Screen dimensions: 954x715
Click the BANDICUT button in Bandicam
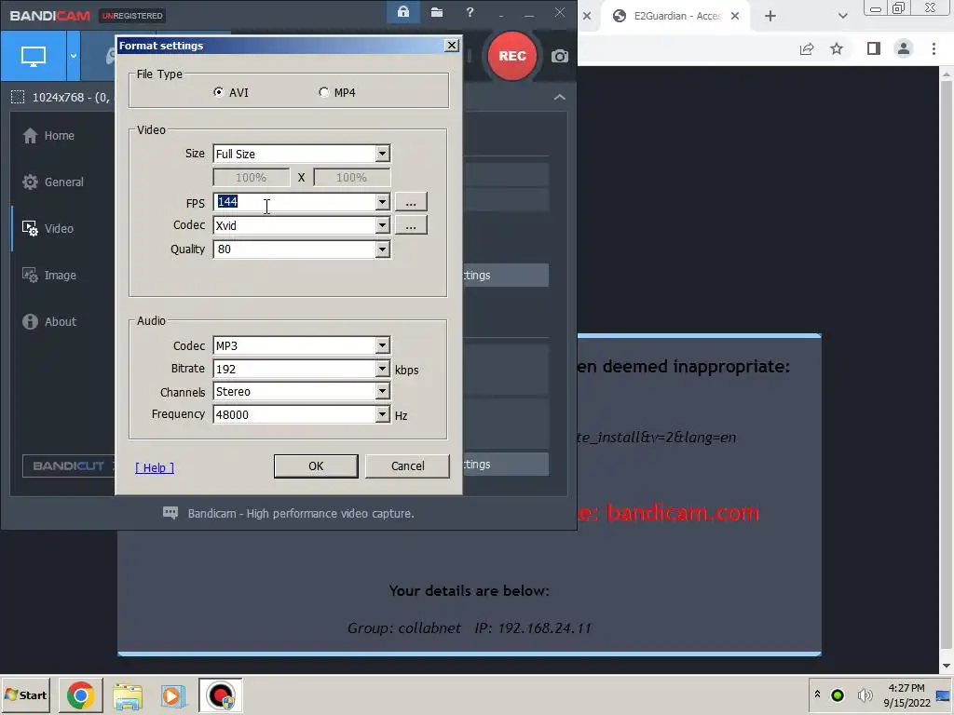coord(69,466)
